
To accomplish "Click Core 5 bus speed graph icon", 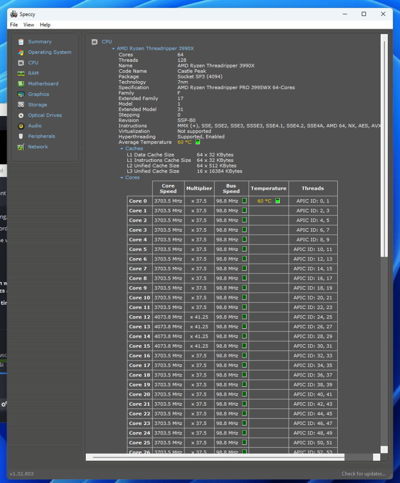I will pos(244,249).
